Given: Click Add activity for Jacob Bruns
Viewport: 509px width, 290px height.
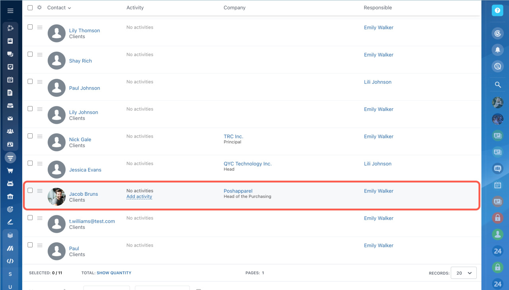Looking at the screenshot, I should point(139,197).
